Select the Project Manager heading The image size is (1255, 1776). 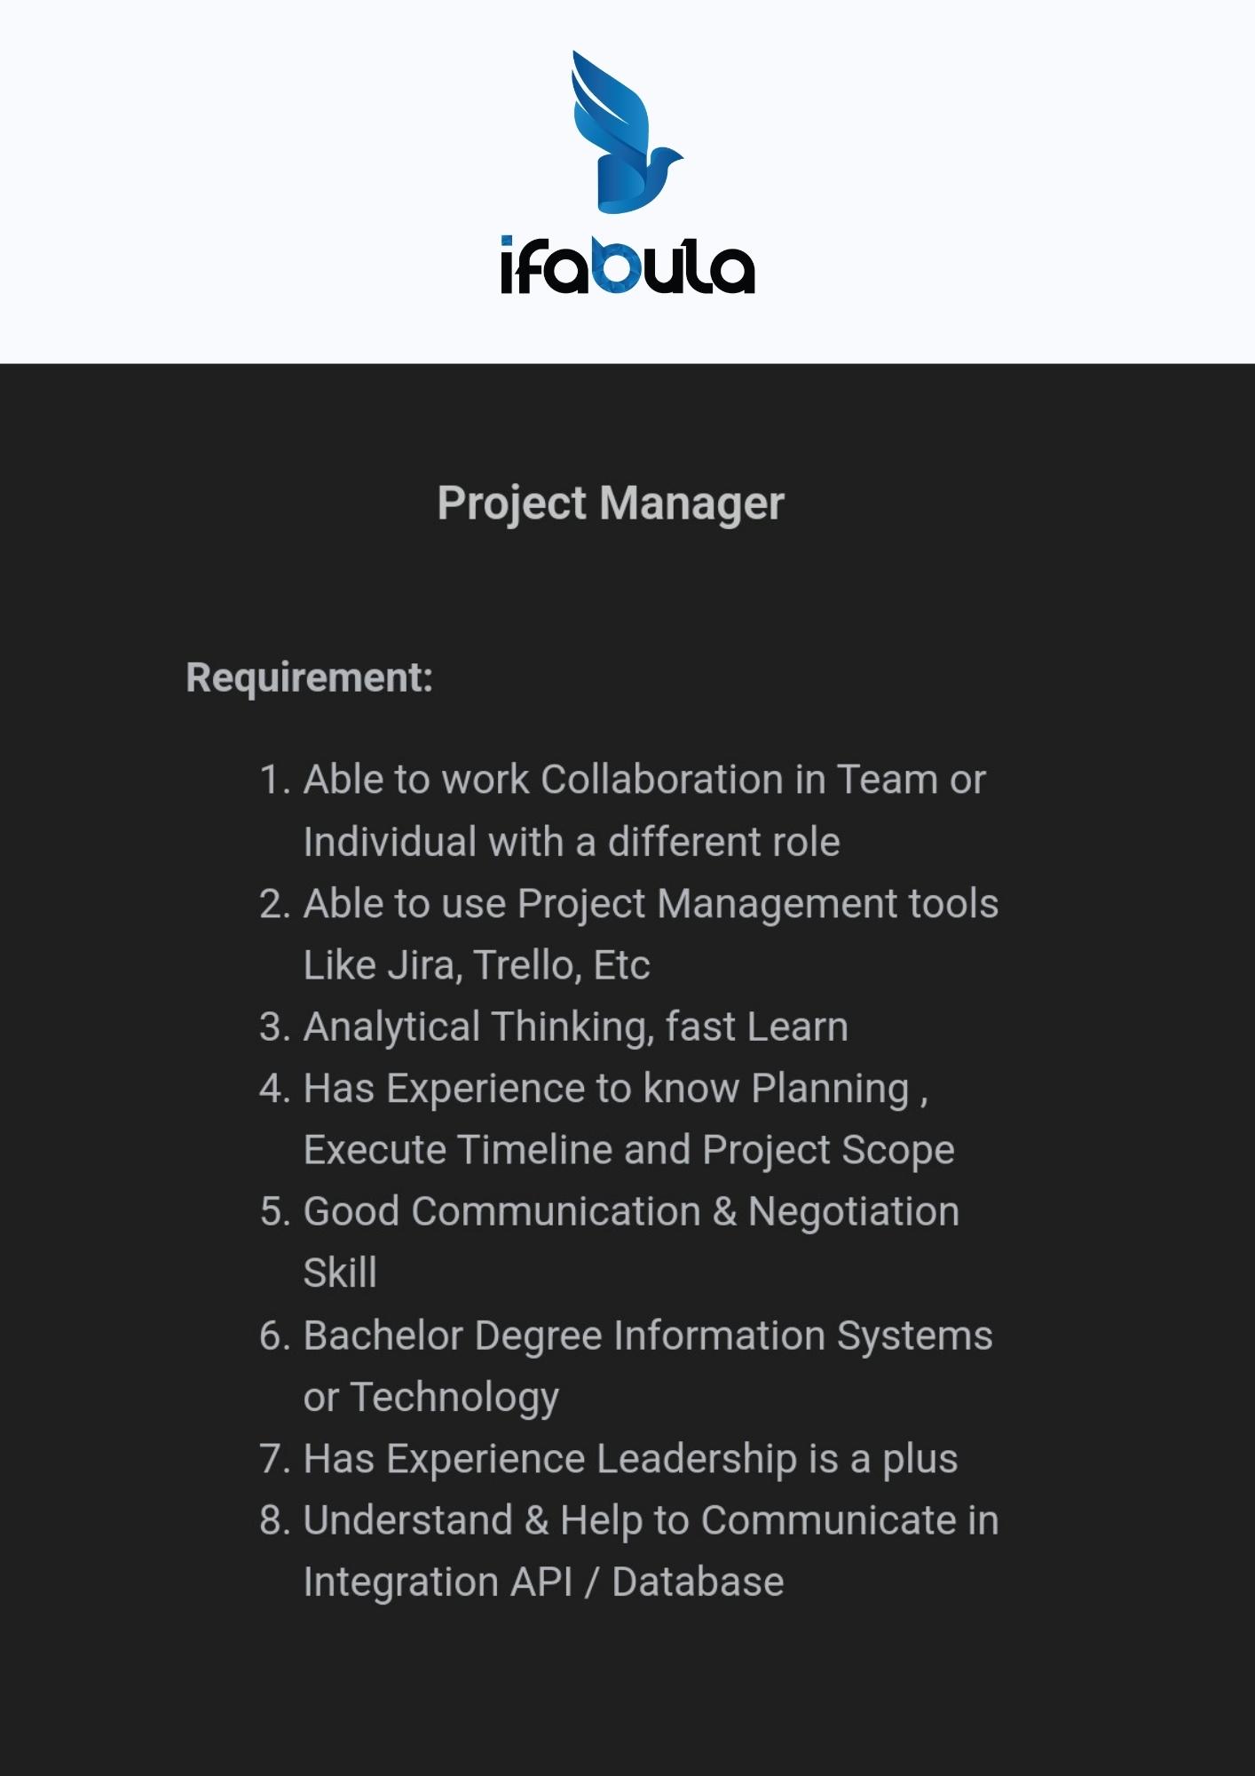611,503
